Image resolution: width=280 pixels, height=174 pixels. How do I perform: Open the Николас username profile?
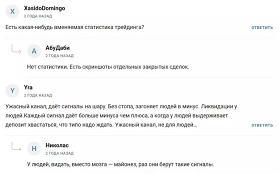point(58,145)
